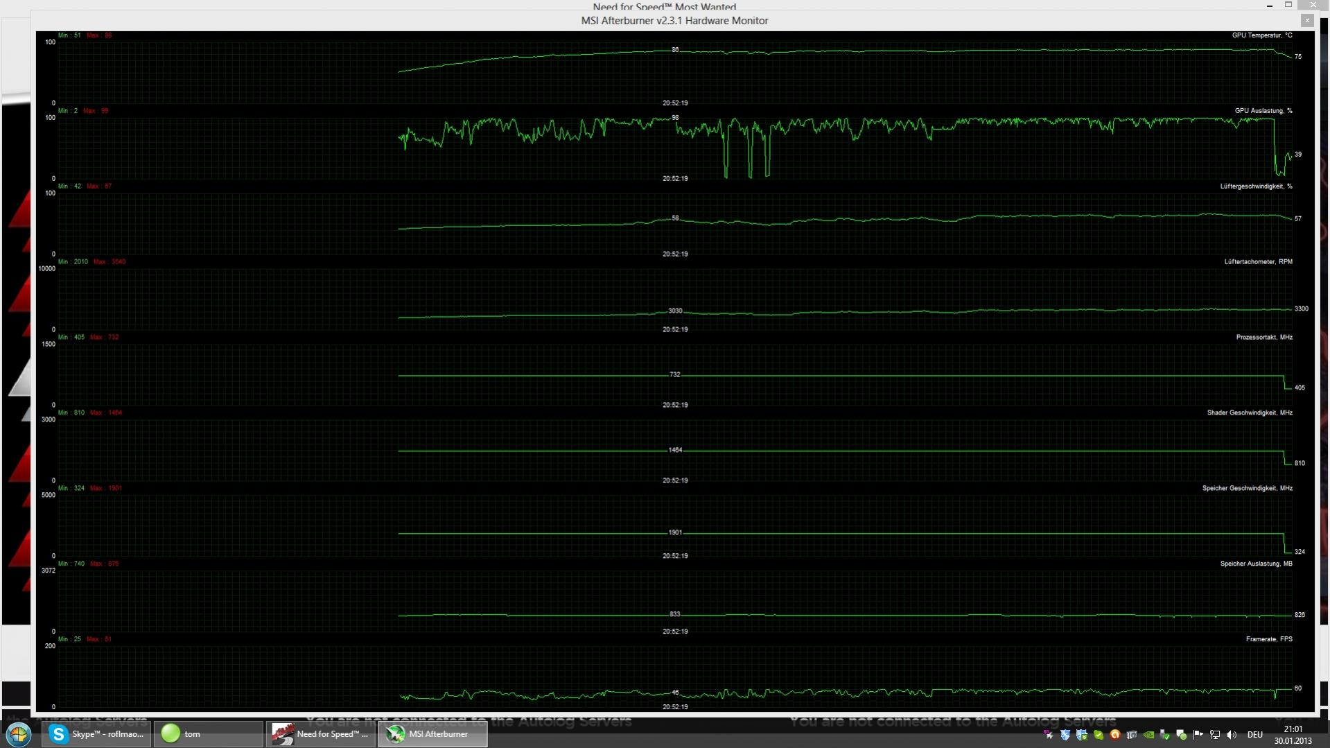
Task: Click the 'Min : 51' temperature readout
Action: [x=69, y=35]
